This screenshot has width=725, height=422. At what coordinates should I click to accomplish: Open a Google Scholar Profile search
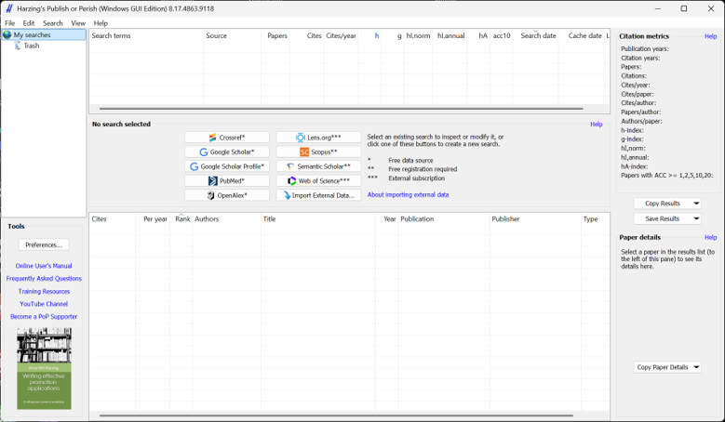(x=227, y=166)
